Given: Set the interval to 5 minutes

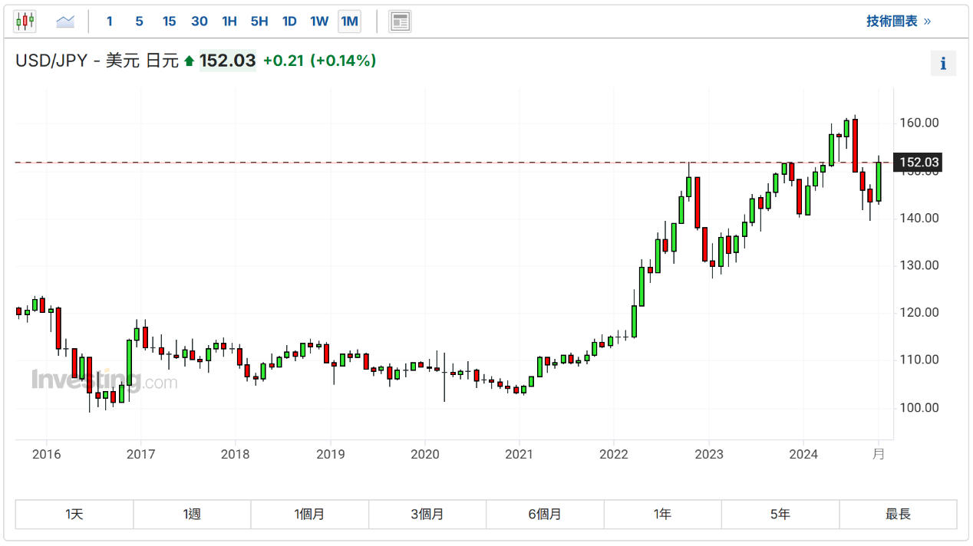Looking at the screenshot, I should 139,21.
